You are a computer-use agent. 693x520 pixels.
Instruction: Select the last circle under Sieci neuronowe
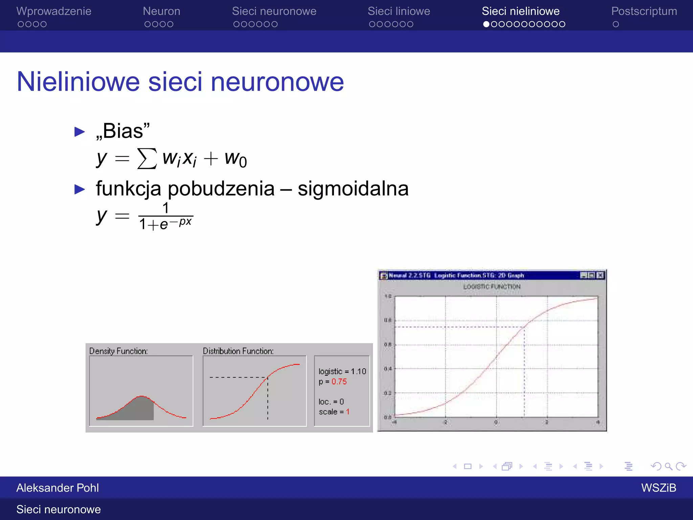[x=274, y=24]
